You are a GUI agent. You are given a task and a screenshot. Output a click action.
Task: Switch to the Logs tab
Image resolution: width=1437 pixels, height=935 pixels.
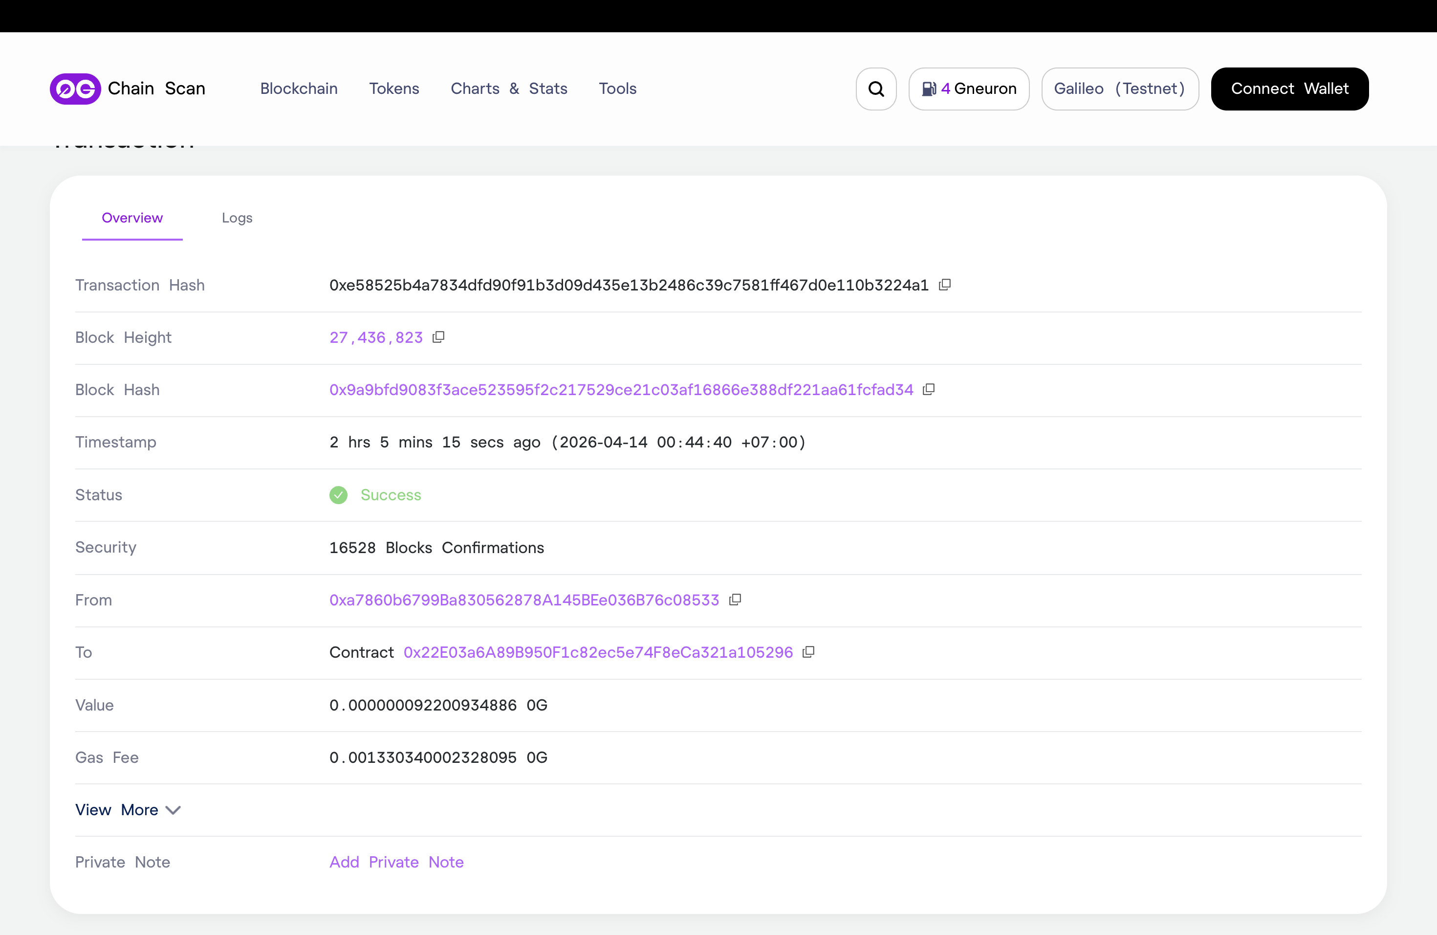(237, 218)
